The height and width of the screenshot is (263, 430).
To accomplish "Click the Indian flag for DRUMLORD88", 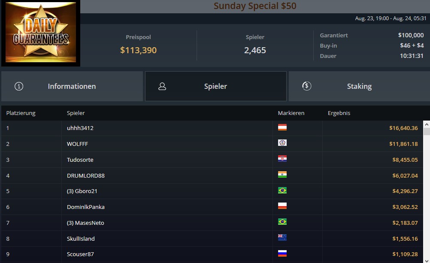I will 282,175.
